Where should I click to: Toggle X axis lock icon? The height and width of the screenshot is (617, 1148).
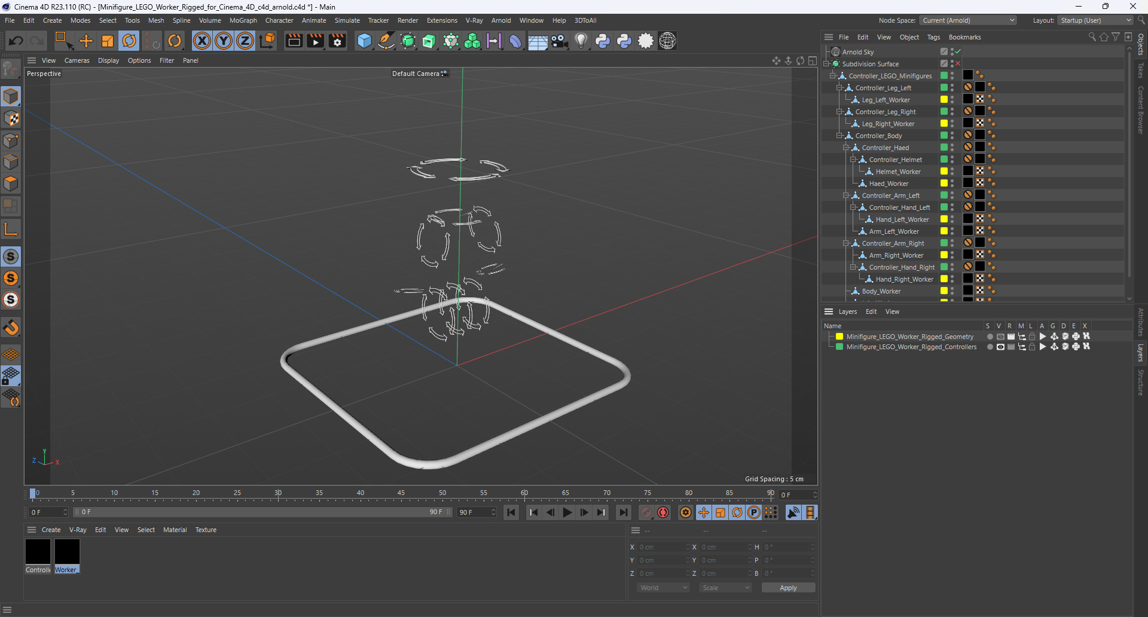pos(202,41)
